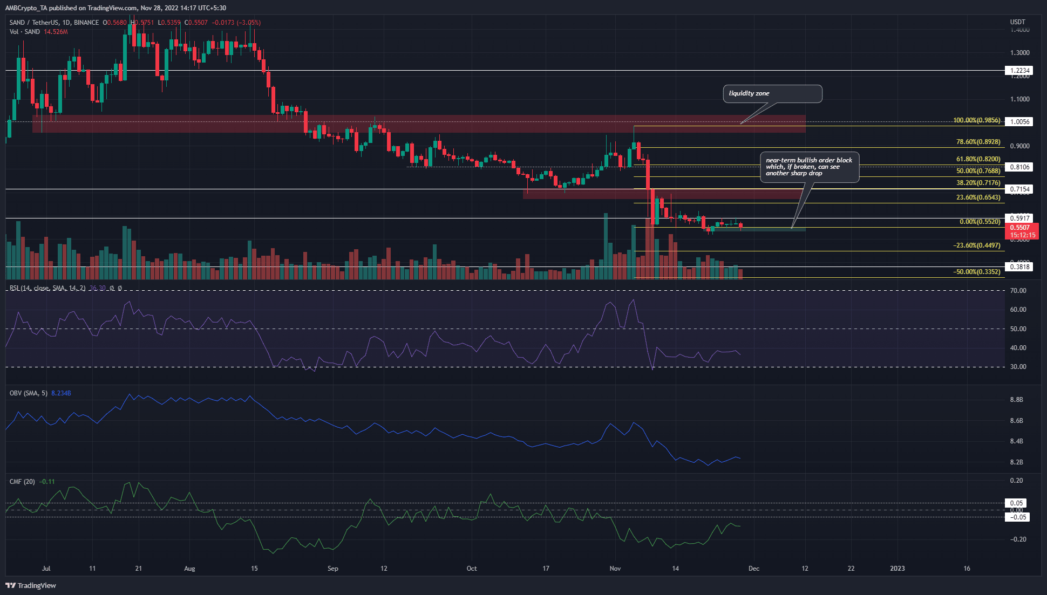This screenshot has width=1047, height=595.
Task: Click the 0.8106 price axis label
Action: pyautogui.click(x=1019, y=167)
